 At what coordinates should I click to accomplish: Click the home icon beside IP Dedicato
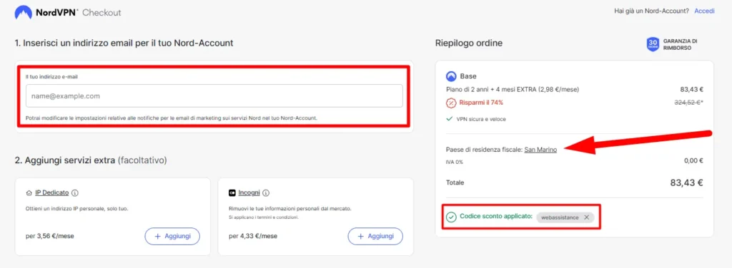tap(29, 192)
